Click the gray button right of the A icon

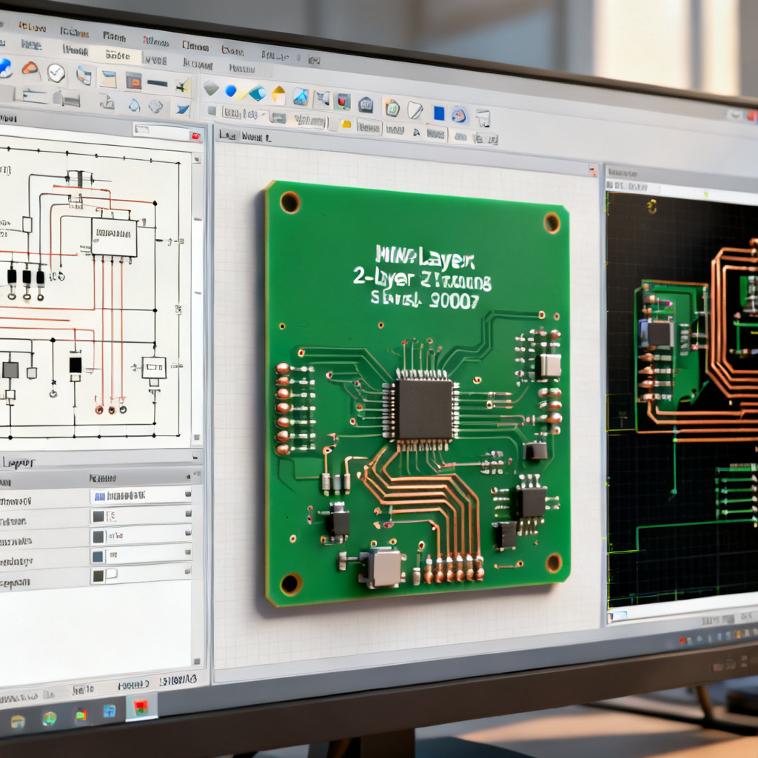435,133
